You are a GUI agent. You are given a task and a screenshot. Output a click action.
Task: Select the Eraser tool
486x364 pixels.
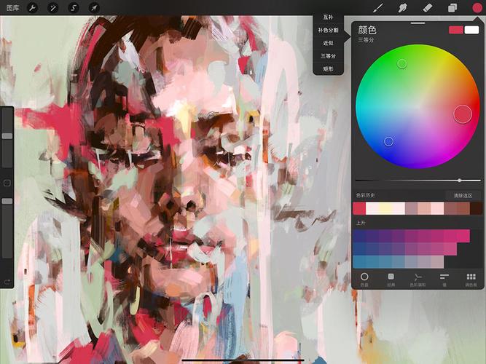(x=428, y=8)
